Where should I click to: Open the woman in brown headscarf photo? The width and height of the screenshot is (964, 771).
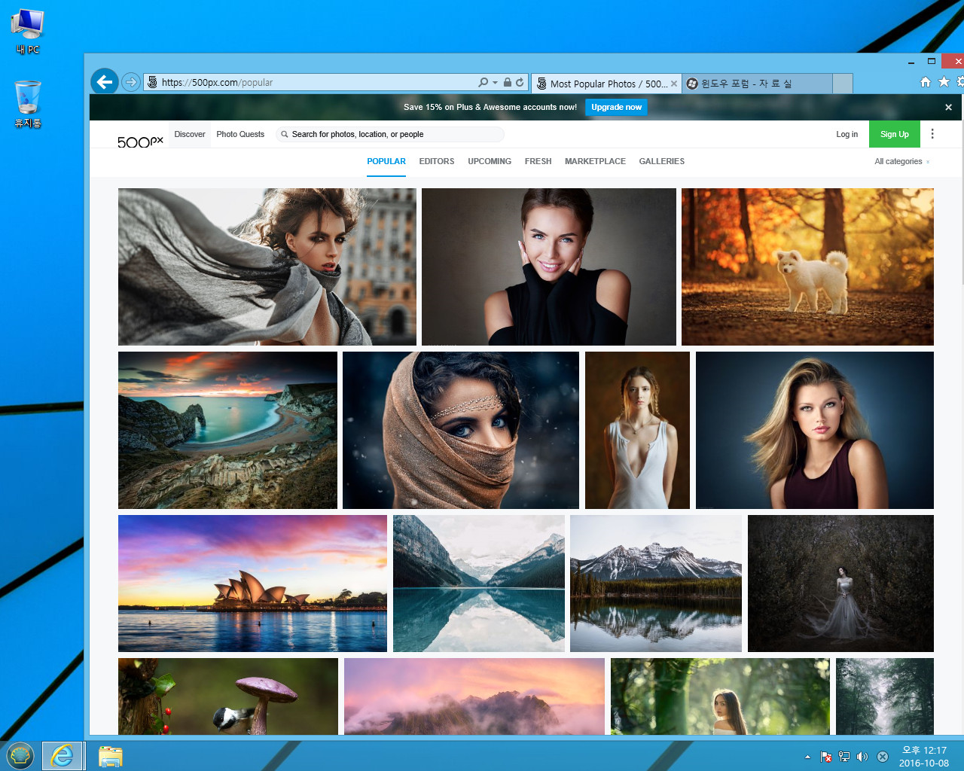click(x=461, y=430)
